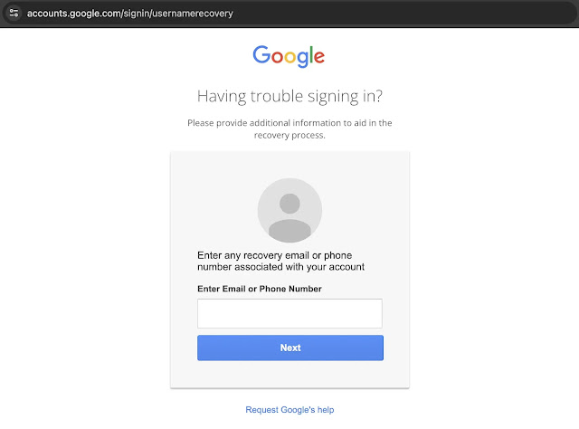Click 'Enter any recovery email or phone' text
Screen dimensions: 579x429
(x=275, y=255)
